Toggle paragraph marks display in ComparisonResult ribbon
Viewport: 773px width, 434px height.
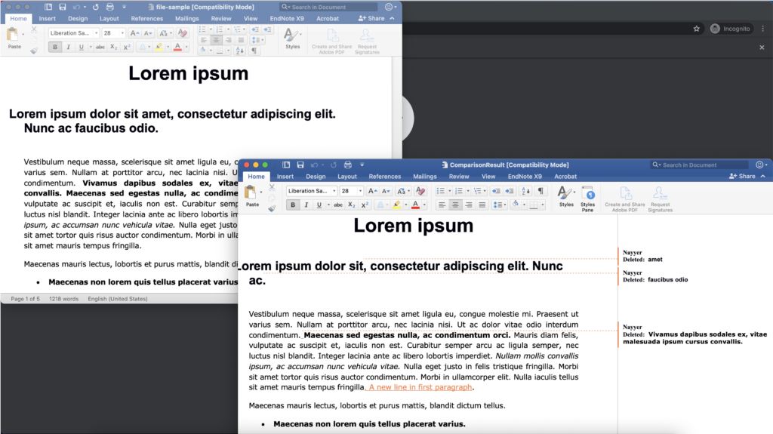tap(540, 191)
